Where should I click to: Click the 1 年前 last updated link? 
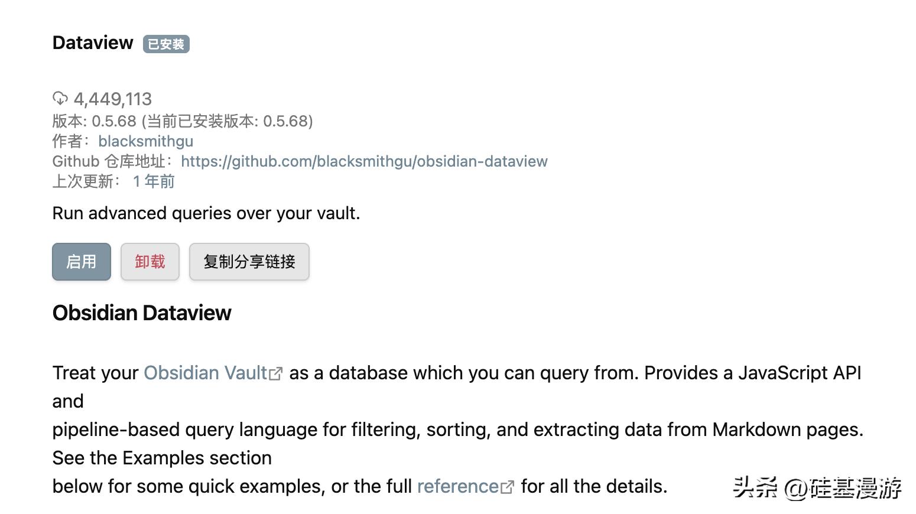(154, 181)
